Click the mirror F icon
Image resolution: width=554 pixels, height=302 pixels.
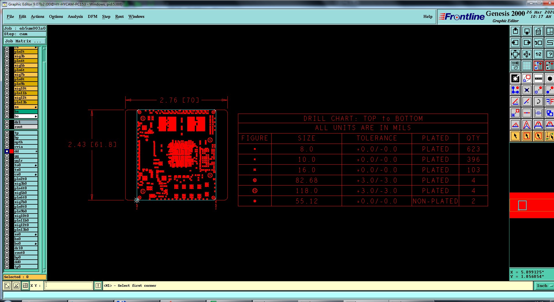pos(550,101)
